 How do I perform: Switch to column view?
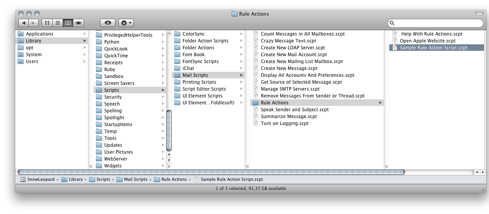(68, 23)
